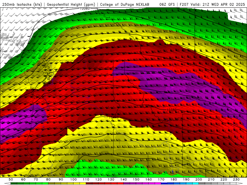Select the dark gray swatch just after 200
The height and width of the screenshot is (185, 247).
202,183
